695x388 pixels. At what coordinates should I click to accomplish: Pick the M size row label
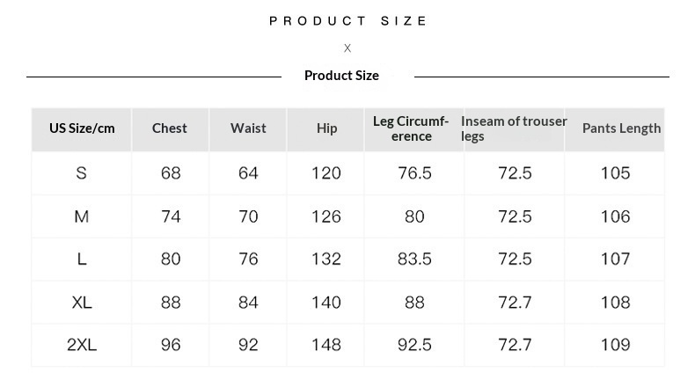[x=82, y=216]
